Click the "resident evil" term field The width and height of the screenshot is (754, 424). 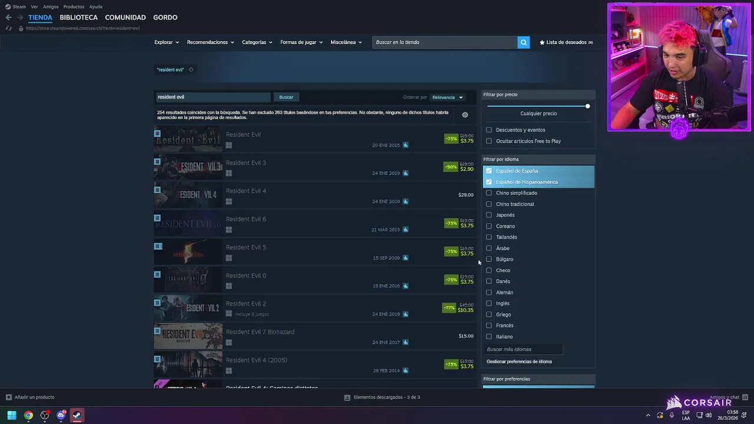click(213, 97)
